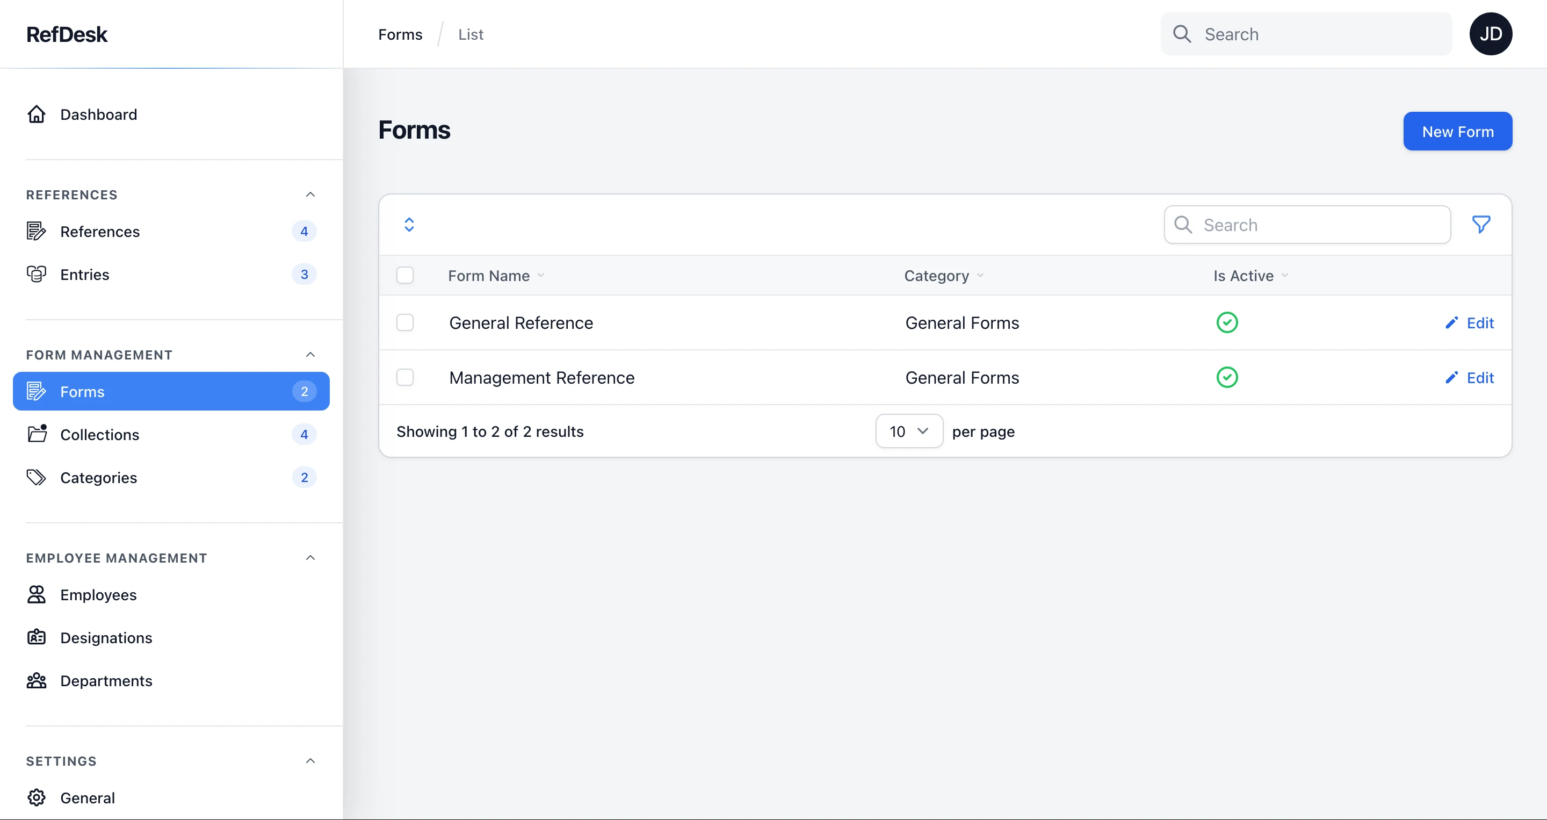
Task: Sort by Is Active column
Action: [x=1251, y=276]
